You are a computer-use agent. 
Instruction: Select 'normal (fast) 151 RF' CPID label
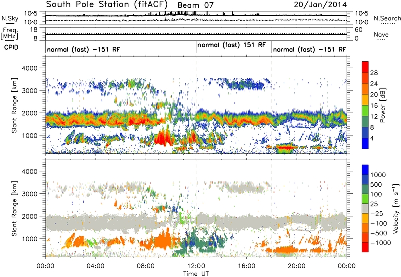pos(232,45)
